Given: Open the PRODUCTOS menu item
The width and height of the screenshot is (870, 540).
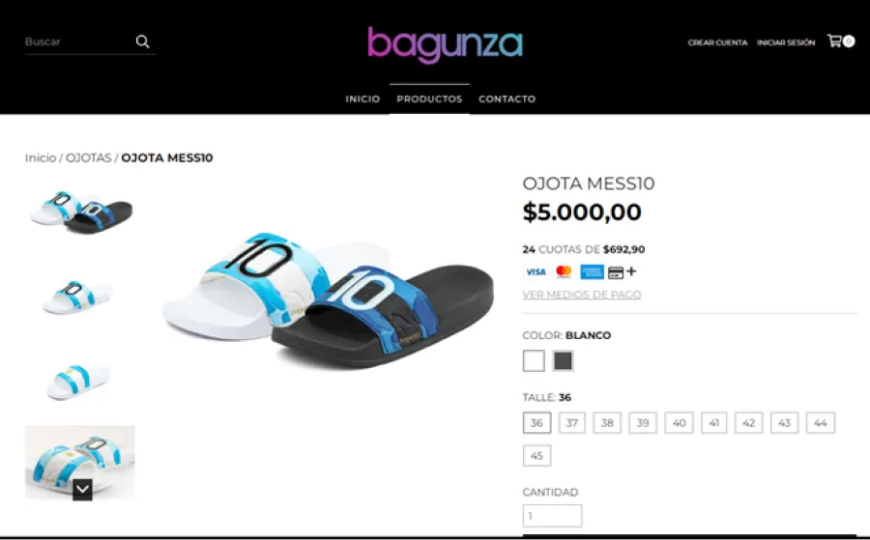Looking at the screenshot, I should click(x=429, y=99).
